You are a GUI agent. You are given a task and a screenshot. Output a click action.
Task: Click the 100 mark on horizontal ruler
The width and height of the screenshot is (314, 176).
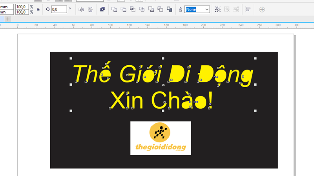(111, 25)
